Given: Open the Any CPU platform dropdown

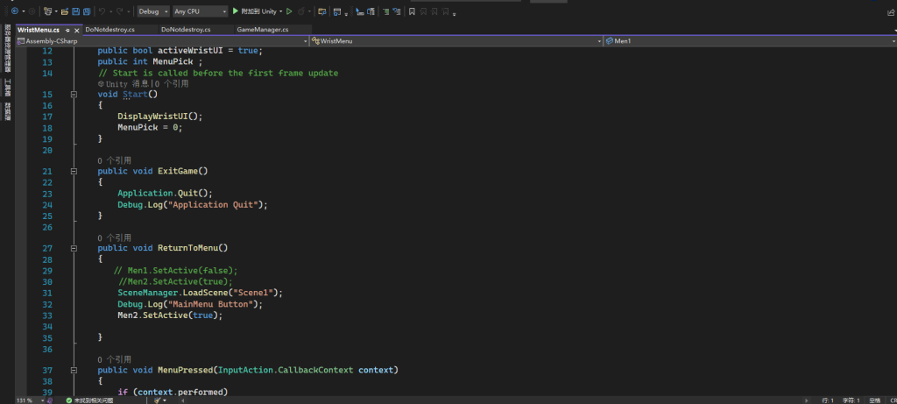Looking at the screenshot, I should point(200,11).
